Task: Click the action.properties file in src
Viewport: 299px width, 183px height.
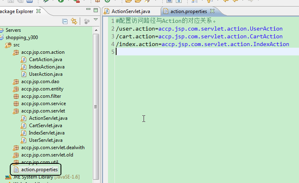Action: tap(39, 169)
